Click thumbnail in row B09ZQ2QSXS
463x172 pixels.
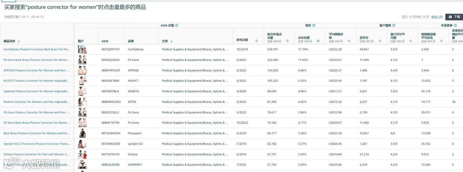pos(82,60)
